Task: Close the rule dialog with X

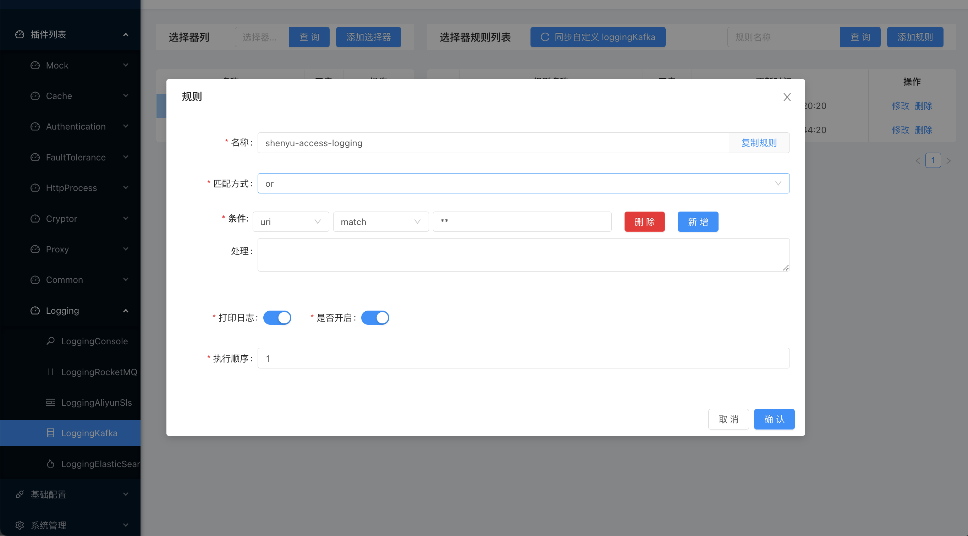Action: (x=787, y=97)
